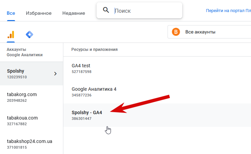Open the "Избранное" tab
The image size is (251, 154).
tap(39, 13)
